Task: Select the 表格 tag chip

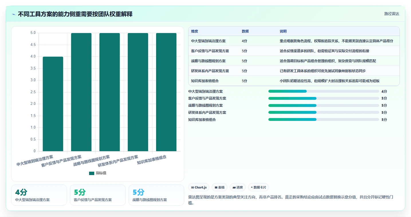Action: tap(219, 187)
